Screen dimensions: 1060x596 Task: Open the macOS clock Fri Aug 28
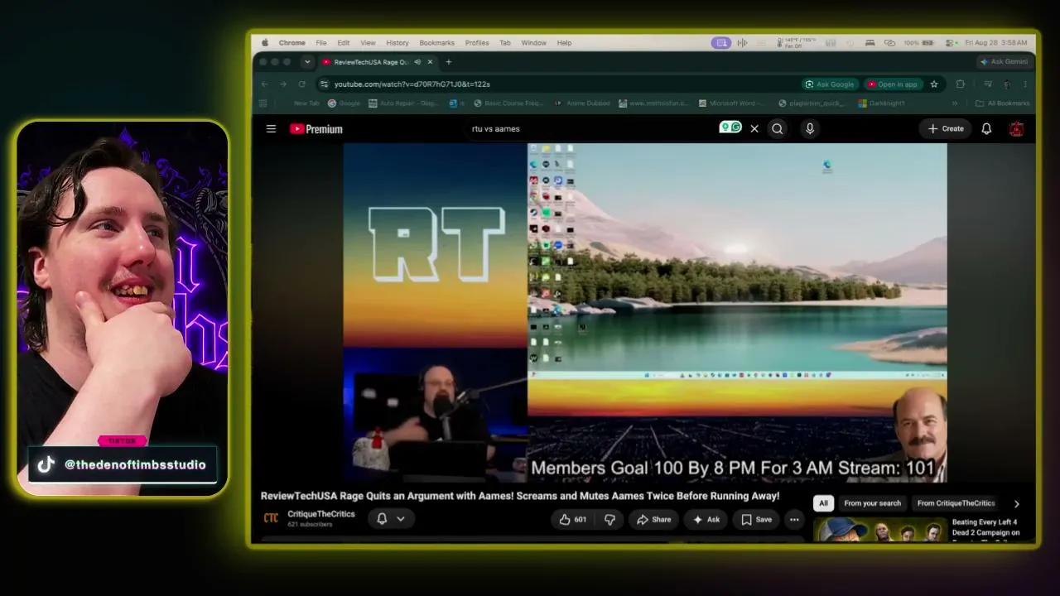coord(996,43)
